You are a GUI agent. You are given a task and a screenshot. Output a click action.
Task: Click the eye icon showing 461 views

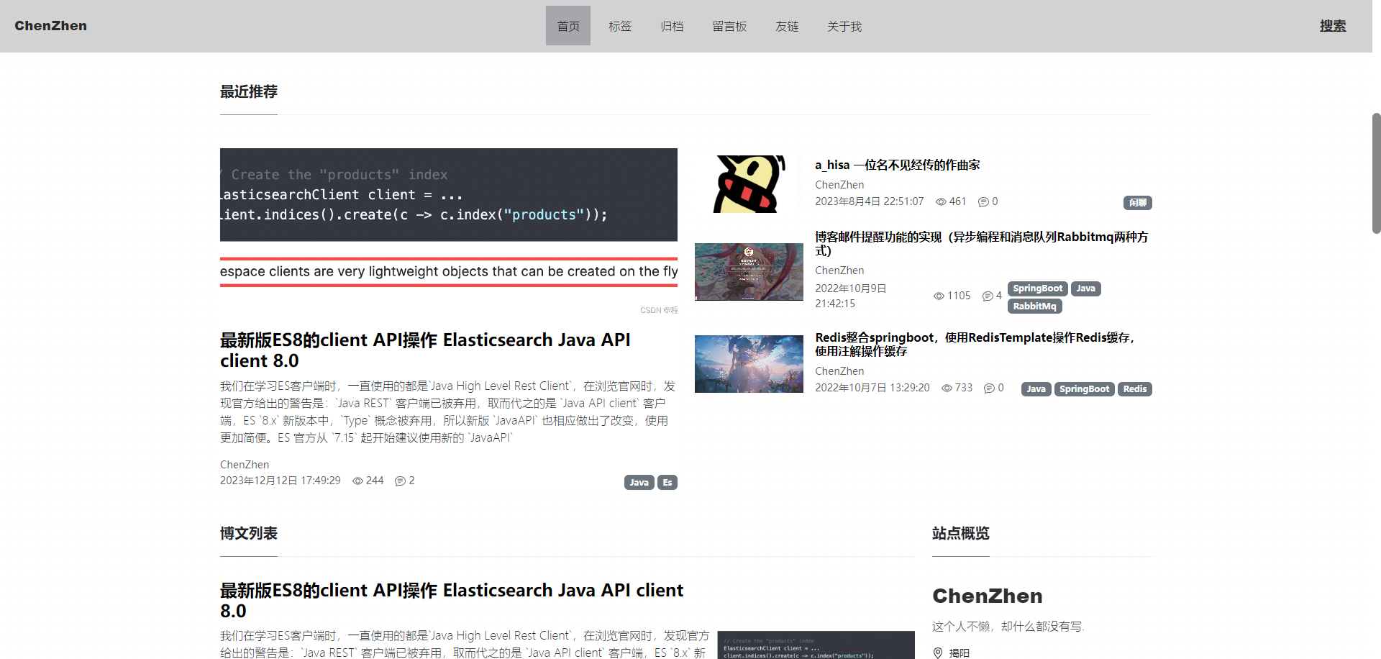click(x=940, y=201)
